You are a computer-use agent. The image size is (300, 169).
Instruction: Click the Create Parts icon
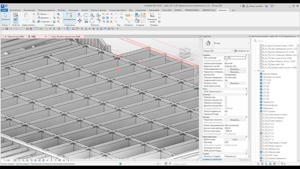(x=137, y=21)
